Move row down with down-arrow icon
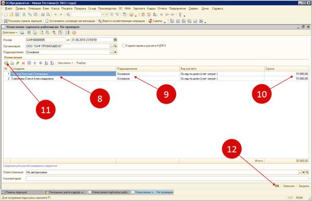Screen dimensions: 312x201 [41, 63]
